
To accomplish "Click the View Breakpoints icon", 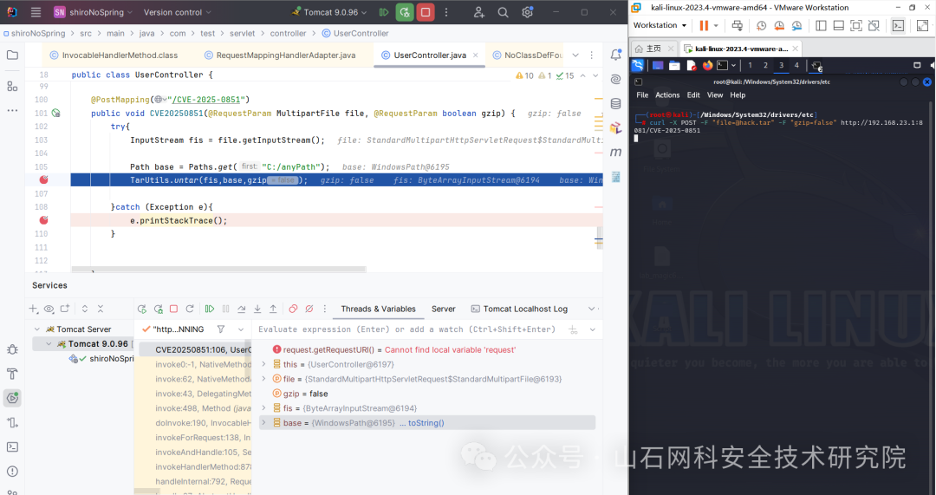I will (293, 309).
